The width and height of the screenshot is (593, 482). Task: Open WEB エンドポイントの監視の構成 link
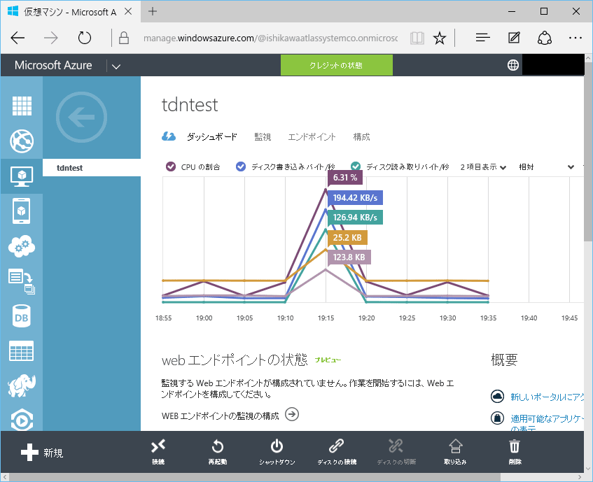(x=220, y=416)
